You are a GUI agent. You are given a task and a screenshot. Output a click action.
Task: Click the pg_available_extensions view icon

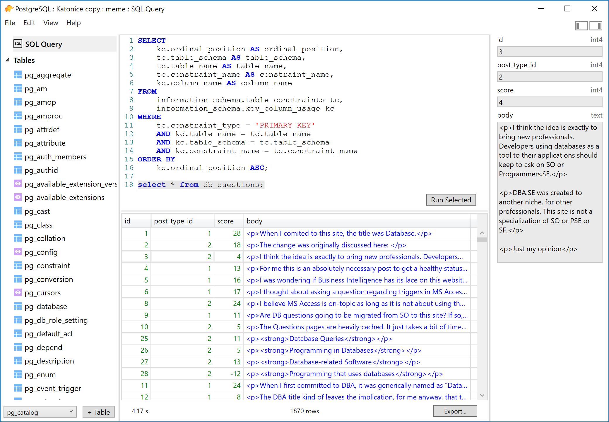pos(18,197)
